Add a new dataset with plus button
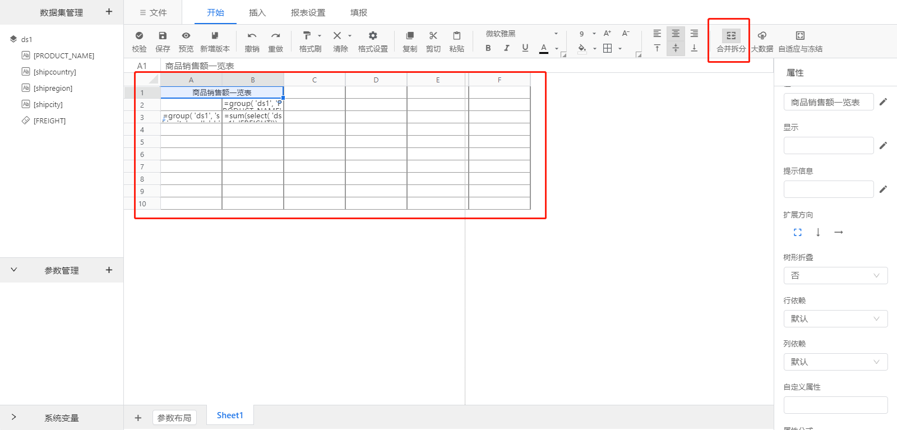 pyautogui.click(x=109, y=12)
